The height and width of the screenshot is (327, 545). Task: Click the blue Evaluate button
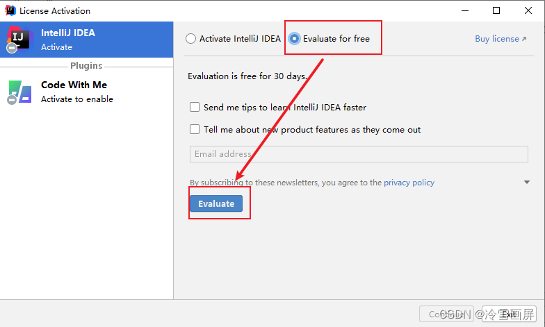click(216, 204)
